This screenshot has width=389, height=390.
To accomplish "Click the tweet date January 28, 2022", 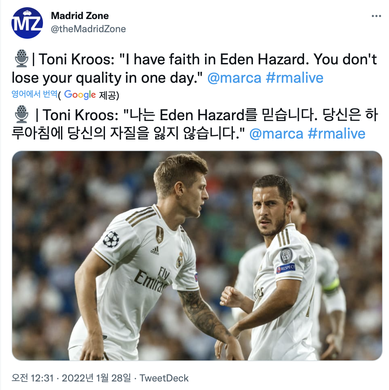I will [x=96, y=378].
